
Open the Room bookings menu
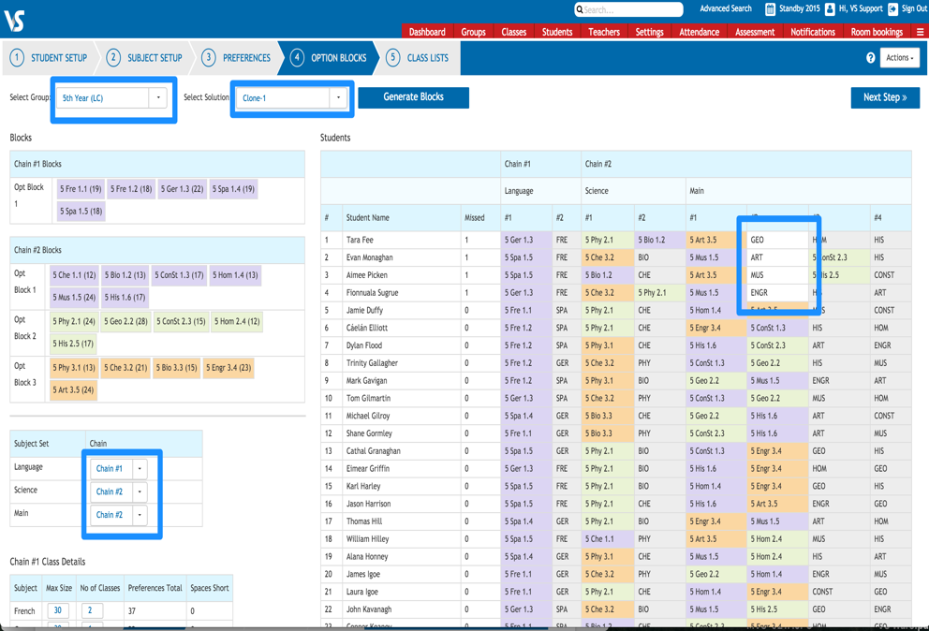coord(877,32)
